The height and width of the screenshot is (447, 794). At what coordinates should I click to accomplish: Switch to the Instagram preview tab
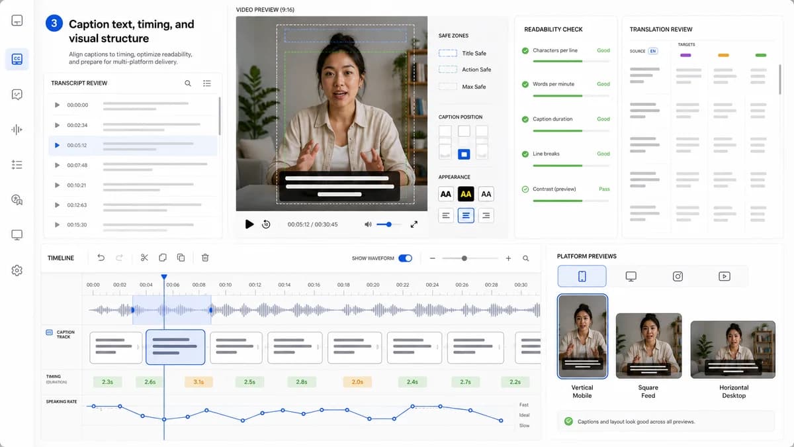(678, 276)
